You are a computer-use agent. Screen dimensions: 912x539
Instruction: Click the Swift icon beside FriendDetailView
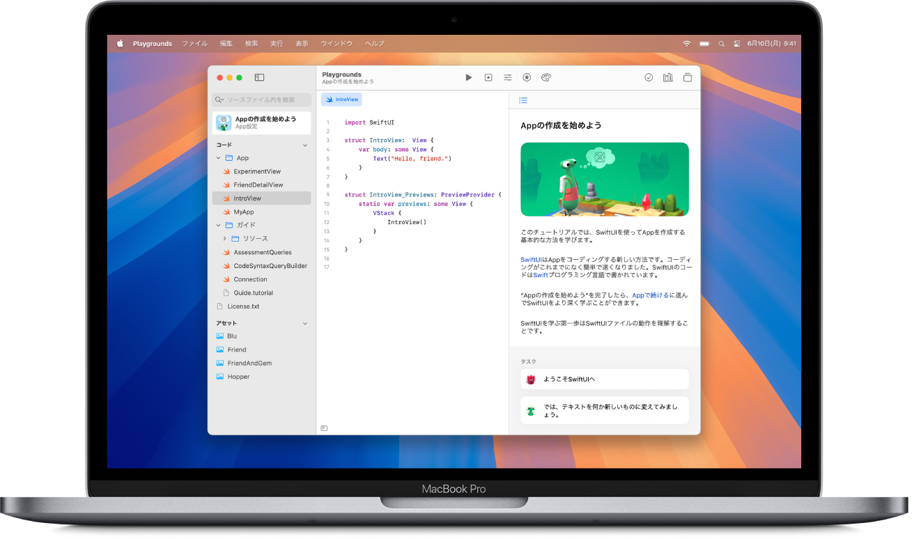pyautogui.click(x=226, y=185)
